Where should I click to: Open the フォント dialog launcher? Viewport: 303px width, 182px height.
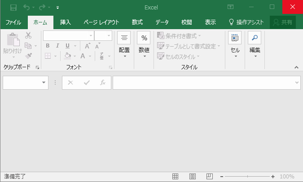pos(110,67)
